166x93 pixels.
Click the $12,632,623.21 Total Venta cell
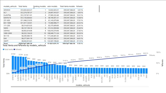coord(26,10)
